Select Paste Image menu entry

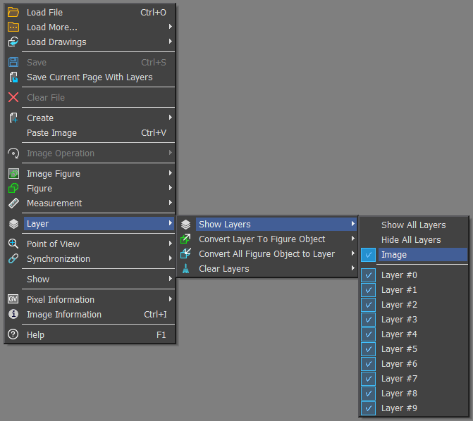click(x=51, y=133)
